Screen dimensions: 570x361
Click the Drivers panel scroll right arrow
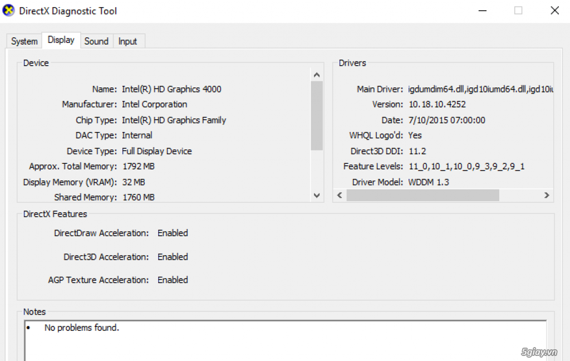[x=547, y=196]
